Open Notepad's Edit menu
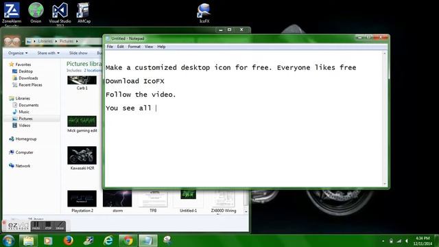439x247 pixels. [121, 47]
